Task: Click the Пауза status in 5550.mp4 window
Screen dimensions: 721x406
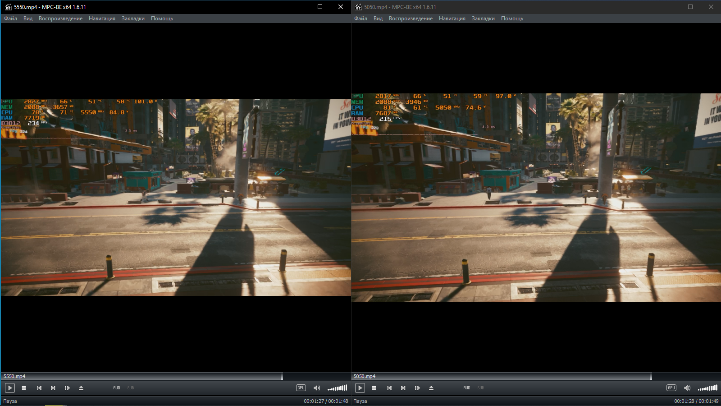Action: [10, 401]
